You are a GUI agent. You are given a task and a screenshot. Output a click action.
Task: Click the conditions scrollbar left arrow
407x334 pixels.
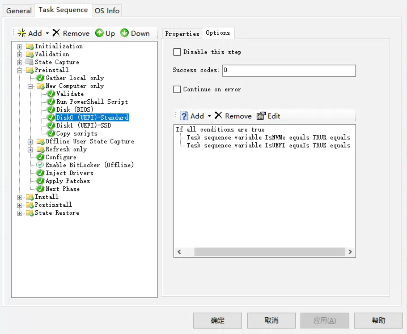click(x=179, y=251)
